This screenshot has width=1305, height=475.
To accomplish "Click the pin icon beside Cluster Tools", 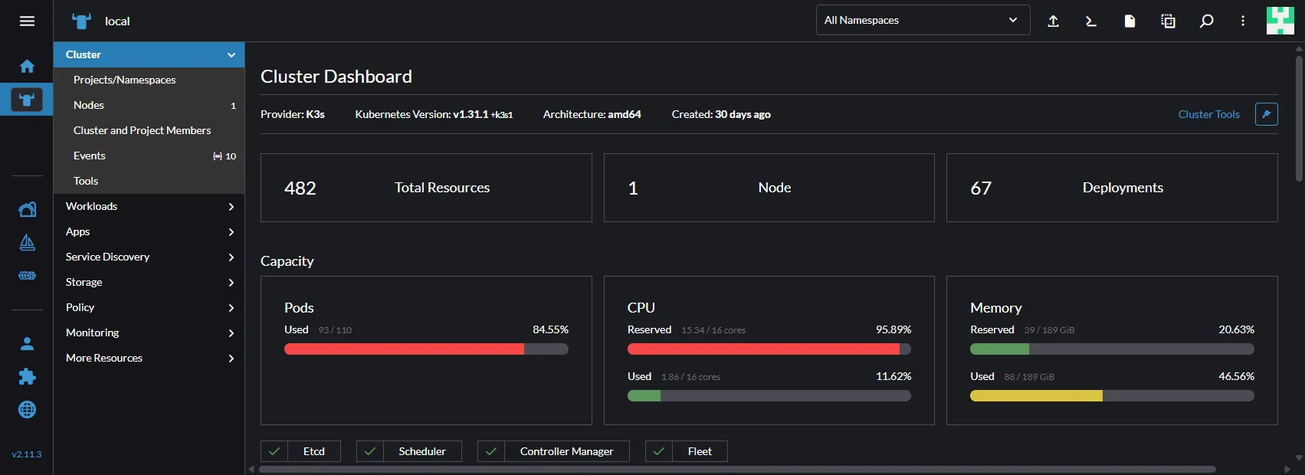I will tap(1267, 114).
